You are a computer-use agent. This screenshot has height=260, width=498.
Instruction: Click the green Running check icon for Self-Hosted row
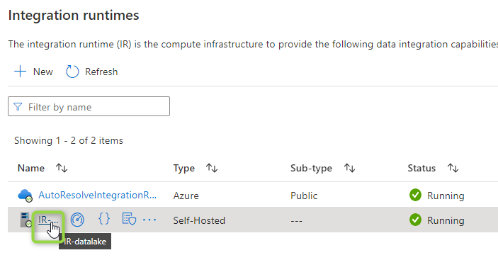tap(415, 220)
